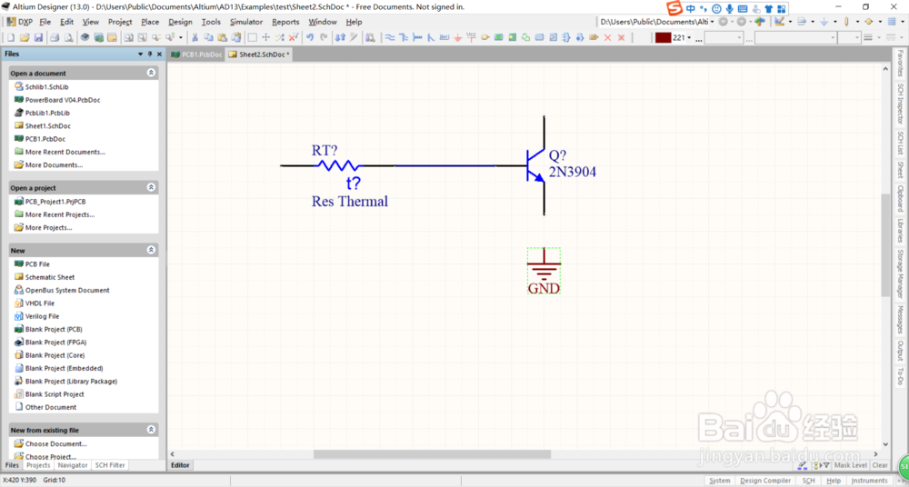Click the highlight pen icon near Mask Level
Image resolution: width=909 pixels, height=487 pixels.
(803, 465)
